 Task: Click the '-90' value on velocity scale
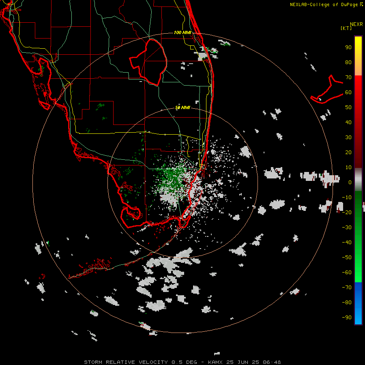tap(347, 318)
